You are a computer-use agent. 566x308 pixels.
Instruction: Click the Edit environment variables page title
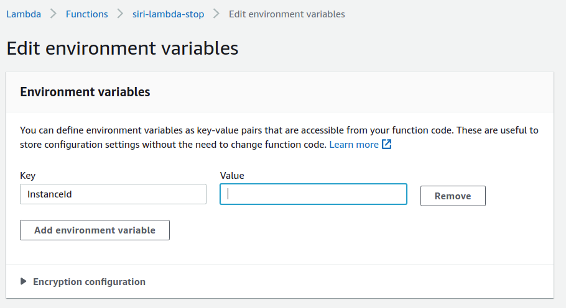(x=123, y=48)
